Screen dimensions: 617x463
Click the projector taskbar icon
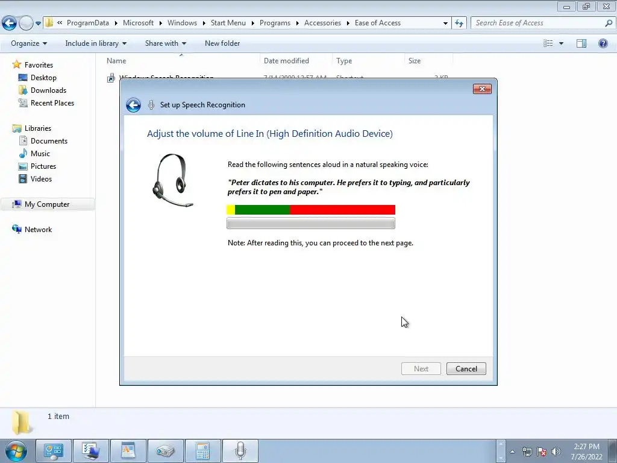[166, 451]
